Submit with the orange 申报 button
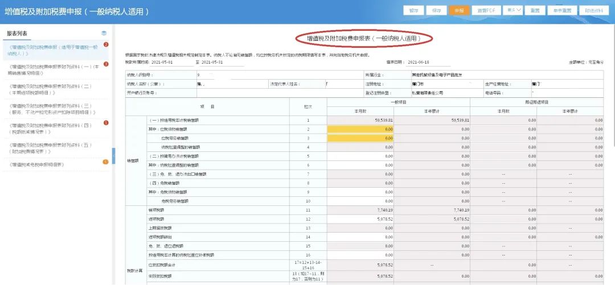 point(459,11)
